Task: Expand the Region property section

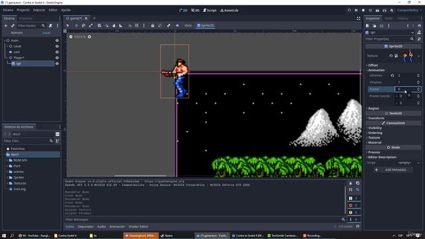Action: point(373,108)
